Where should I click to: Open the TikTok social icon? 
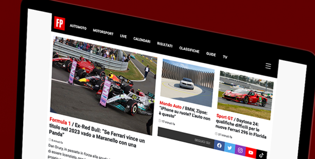click(261, 154)
